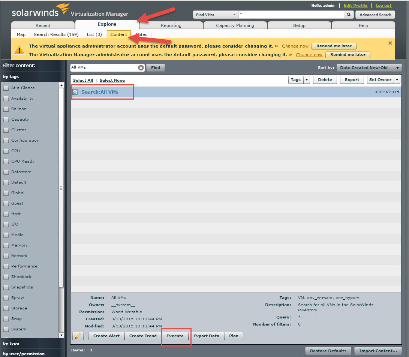Expand the Tags dropdown arrow
Screen dimensions: 409x357
click(307, 80)
